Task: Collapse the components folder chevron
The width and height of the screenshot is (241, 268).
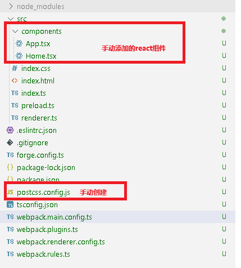Action: coord(15,31)
